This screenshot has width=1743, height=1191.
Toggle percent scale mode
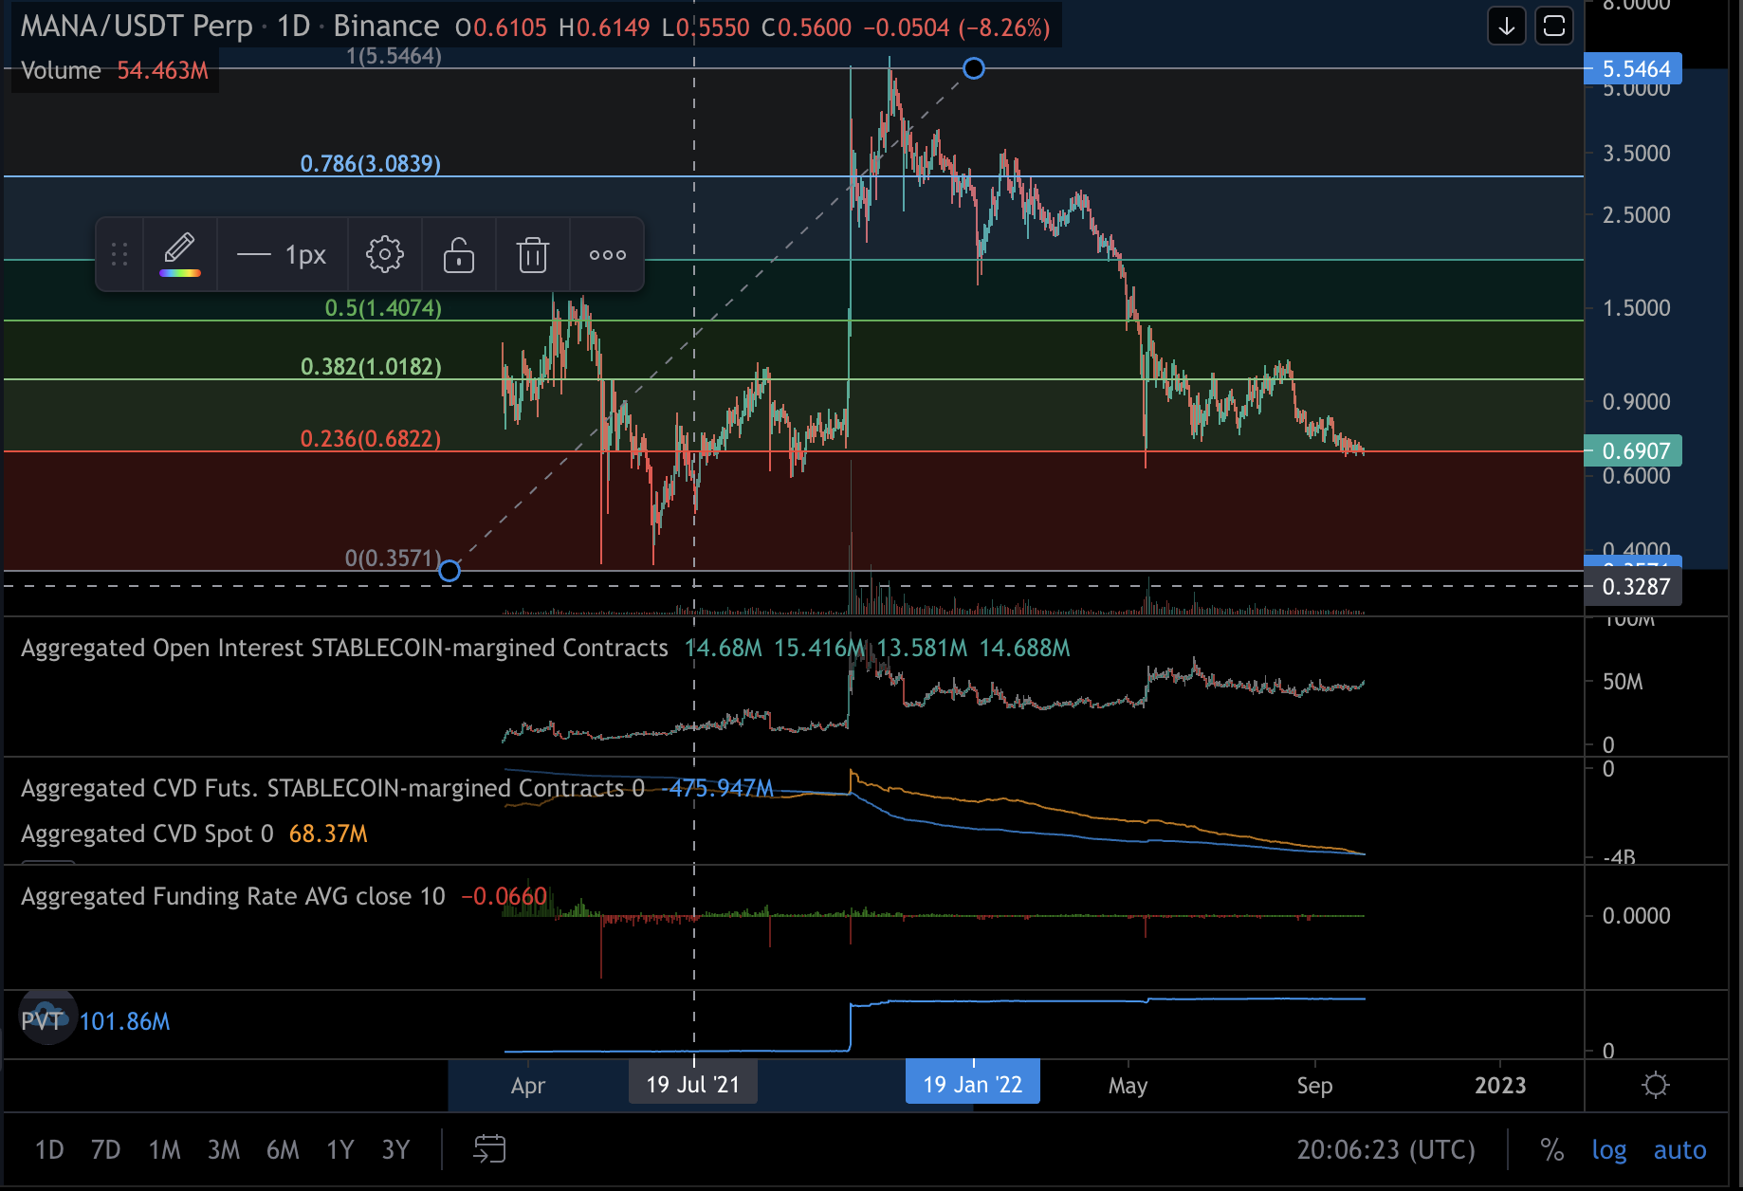[x=1551, y=1149]
